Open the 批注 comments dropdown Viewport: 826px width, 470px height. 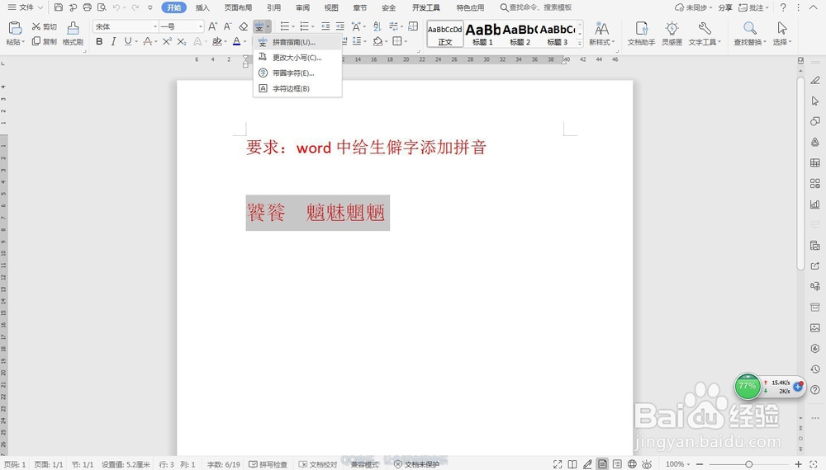754,7
